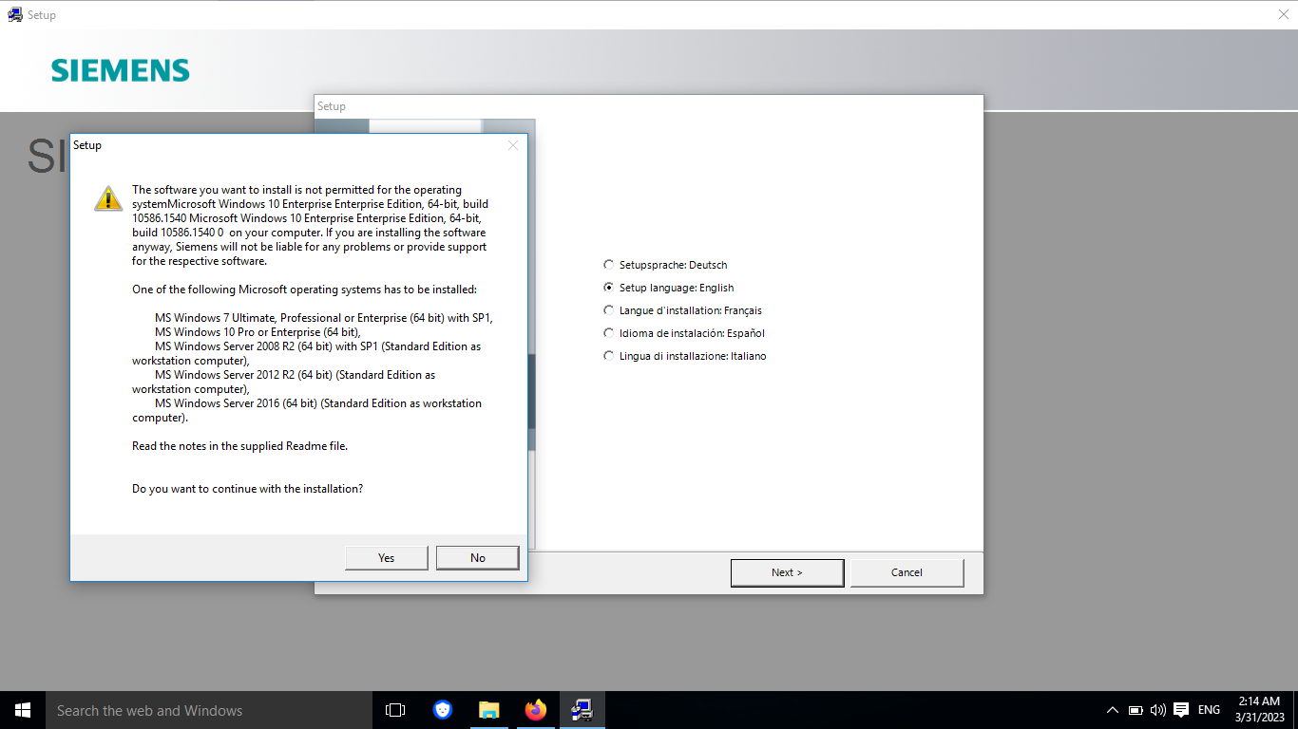
Task: Click the 'MS Windows Server 2016 (64 bit)' line
Action: pos(307,410)
